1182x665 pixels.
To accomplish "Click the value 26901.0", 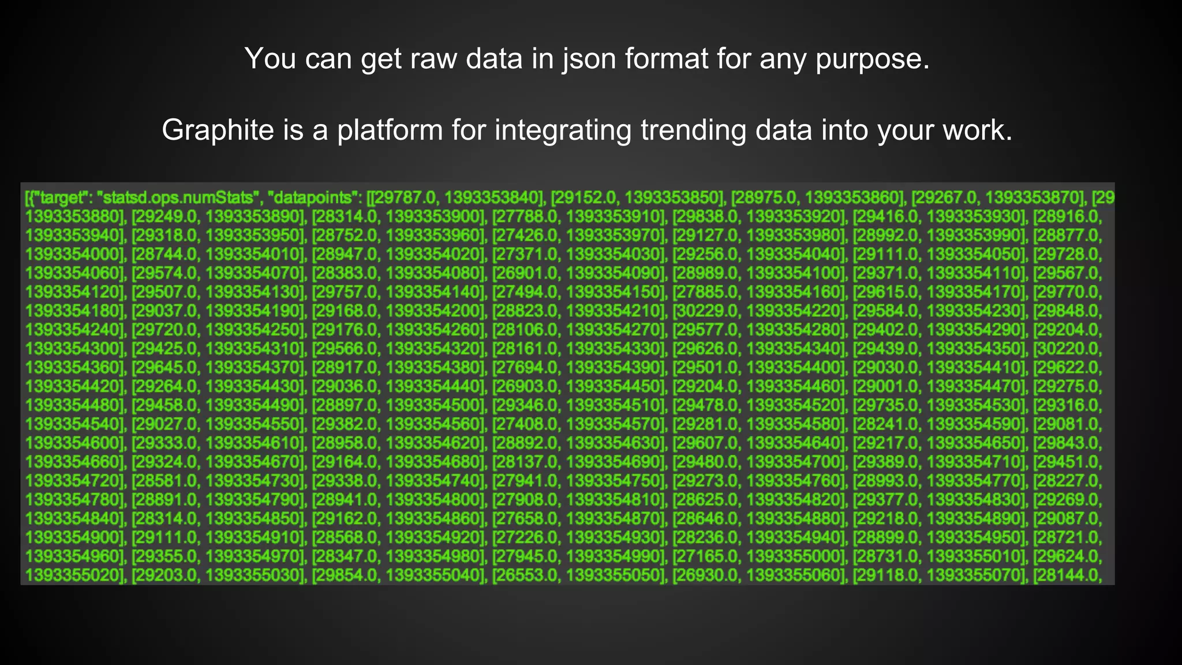I will click(528, 274).
